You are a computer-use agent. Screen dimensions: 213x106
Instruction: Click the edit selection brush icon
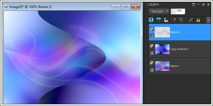tap(173, 20)
